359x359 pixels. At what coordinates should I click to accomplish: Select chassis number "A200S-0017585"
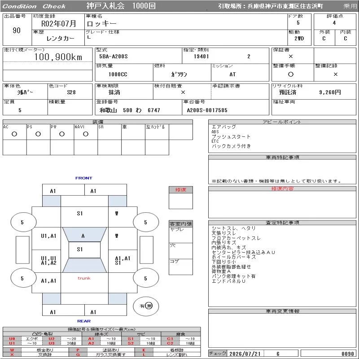207,110
